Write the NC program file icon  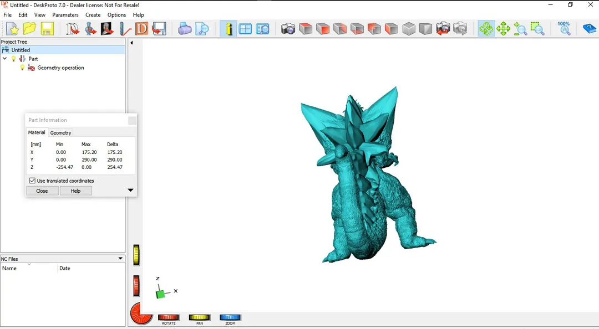(159, 29)
